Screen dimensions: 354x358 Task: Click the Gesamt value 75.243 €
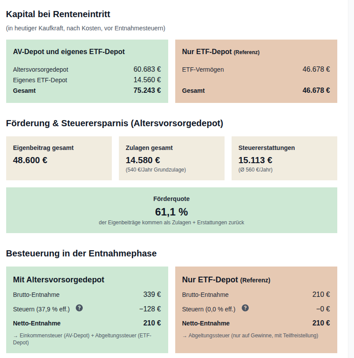(147, 91)
